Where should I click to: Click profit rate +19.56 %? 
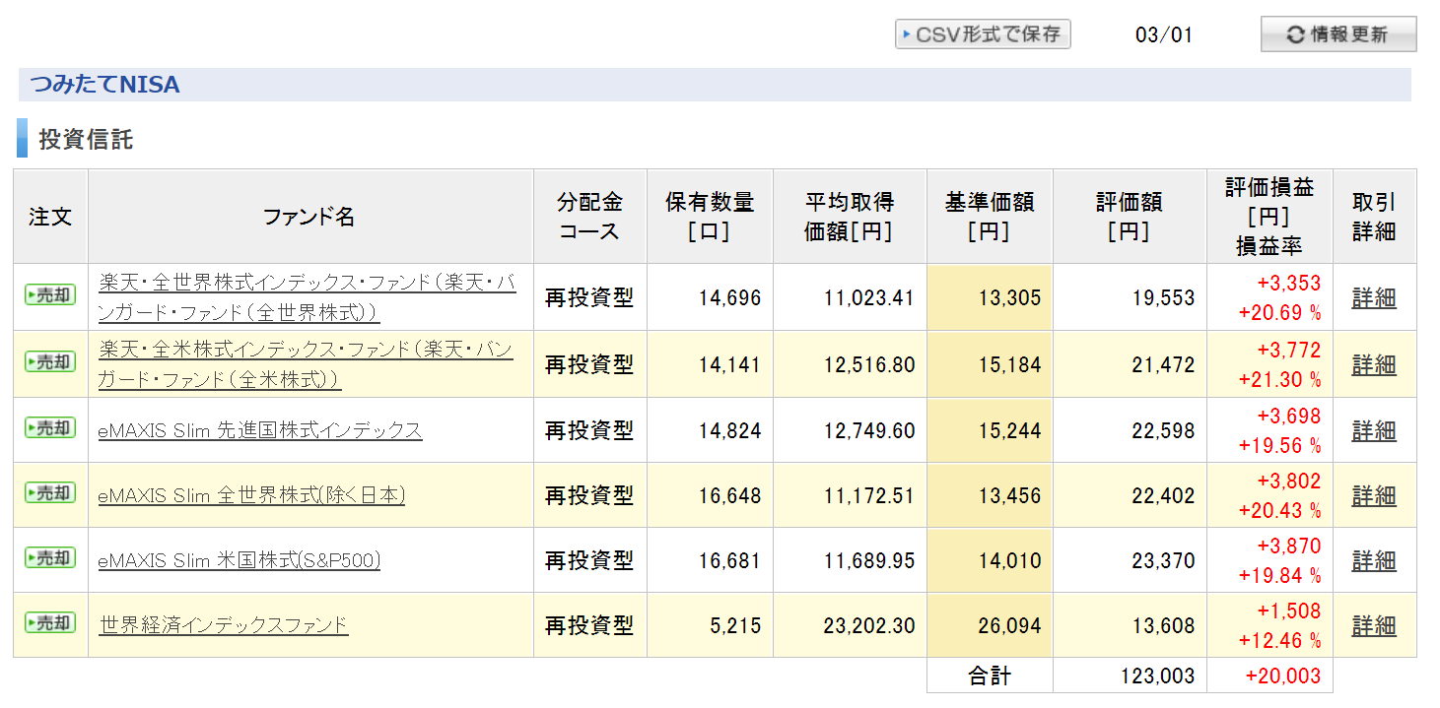click(1279, 446)
